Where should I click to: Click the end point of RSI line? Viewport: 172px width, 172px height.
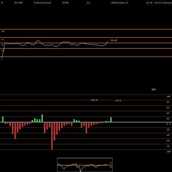click(108, 41)
